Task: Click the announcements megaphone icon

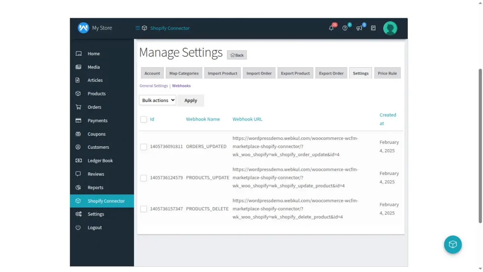Action: coord(359,27)
